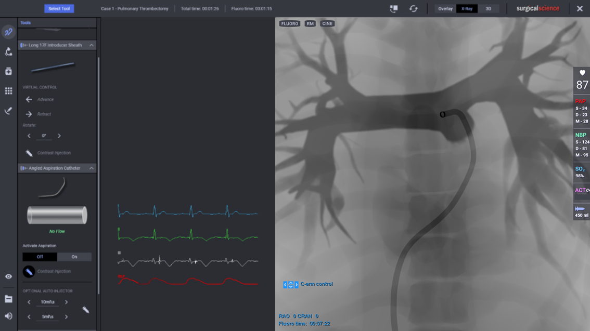This screenshot has width=590, height=331.
Task: Switch to 3D view mode
Action: tap(489, 9)
